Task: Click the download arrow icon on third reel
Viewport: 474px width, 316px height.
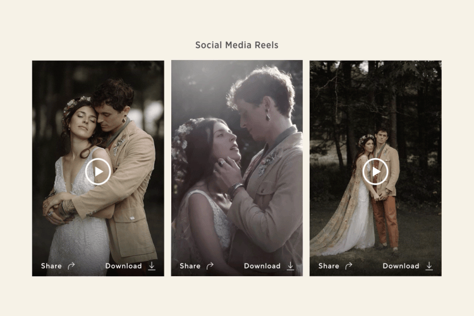Action: click(429, 266)
